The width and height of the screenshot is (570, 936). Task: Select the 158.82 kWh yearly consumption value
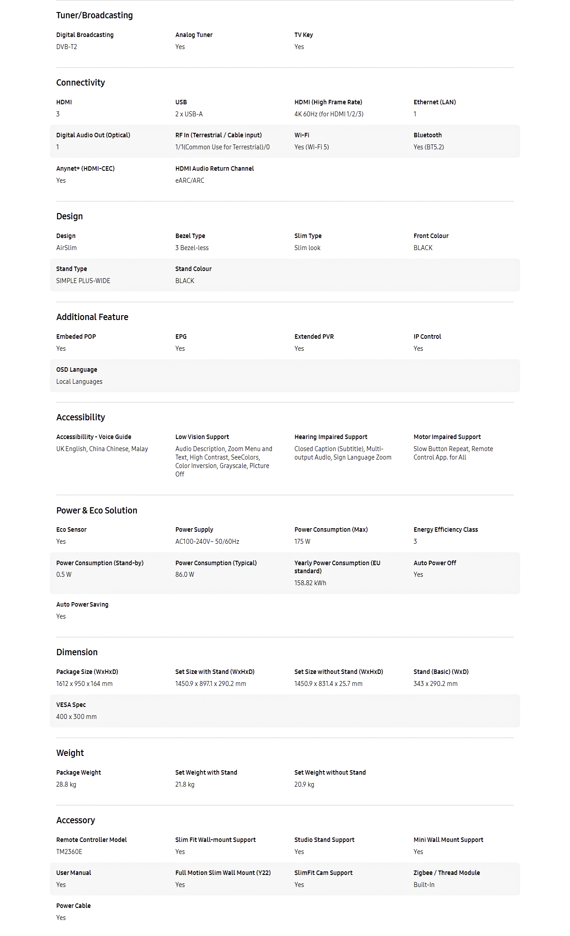pos(310,583)
